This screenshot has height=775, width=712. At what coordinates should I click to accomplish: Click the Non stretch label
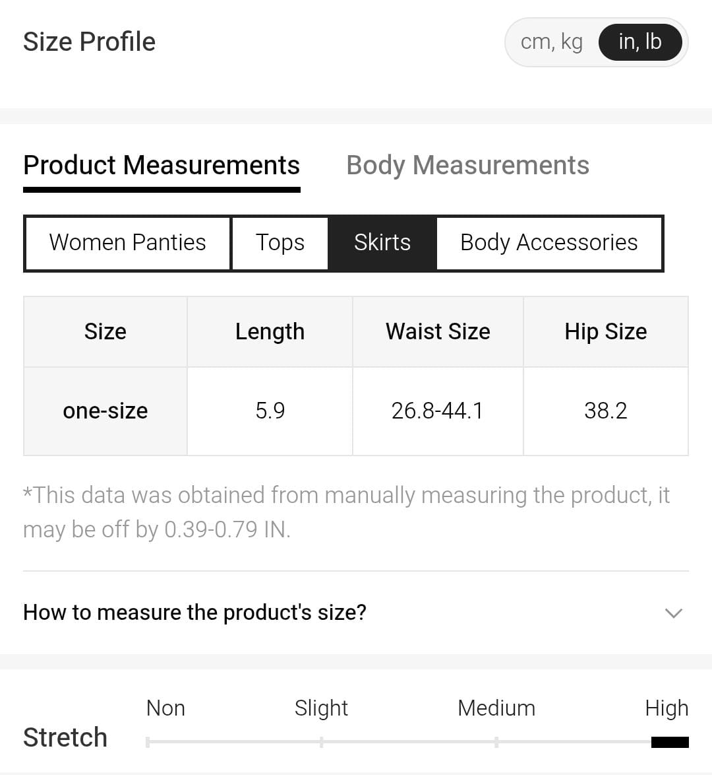coord(165,708)
